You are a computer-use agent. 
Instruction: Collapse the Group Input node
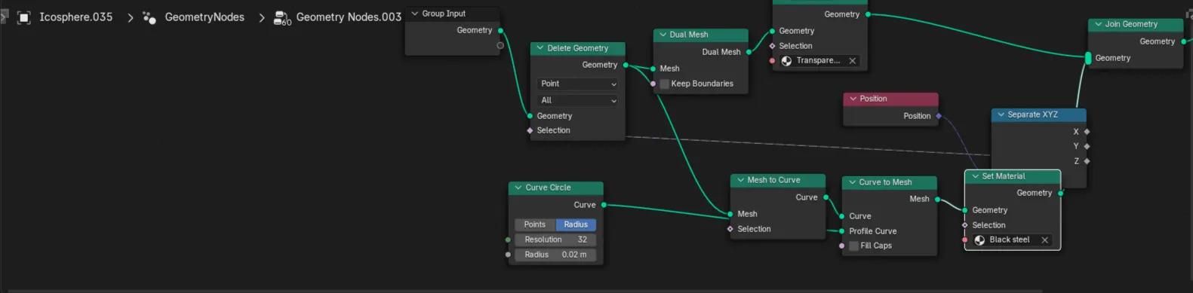point(414,14)
